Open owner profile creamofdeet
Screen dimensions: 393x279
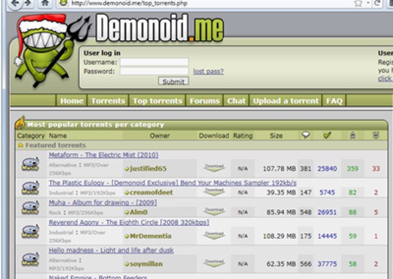(151, 192)
